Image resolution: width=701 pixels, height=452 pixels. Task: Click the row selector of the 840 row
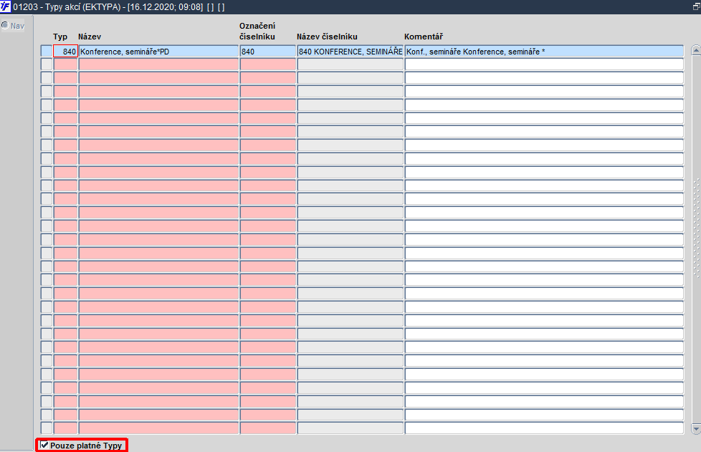point(47,52)
